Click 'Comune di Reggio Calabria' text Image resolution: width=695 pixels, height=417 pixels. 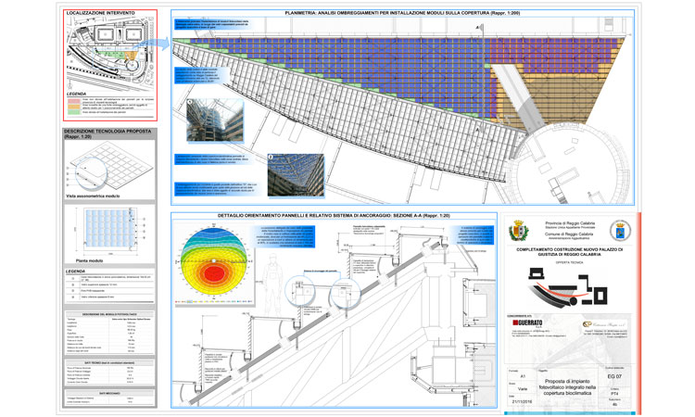[x=570, y=234]
